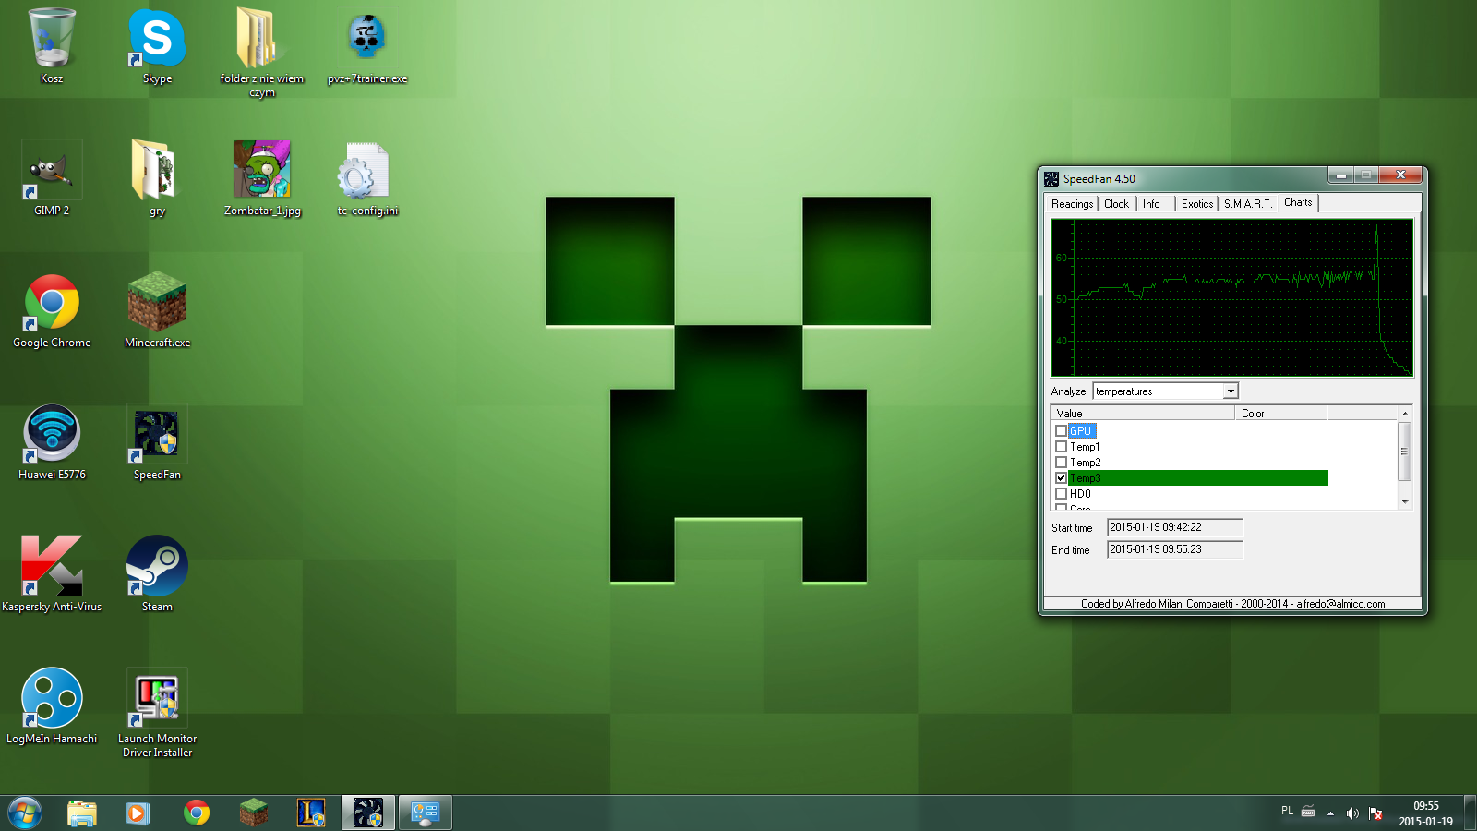Image resolution: width=1477 pixels, height=831 pixels.
Task: Close the SpeedFan window
Action: tap(1400, 175)
